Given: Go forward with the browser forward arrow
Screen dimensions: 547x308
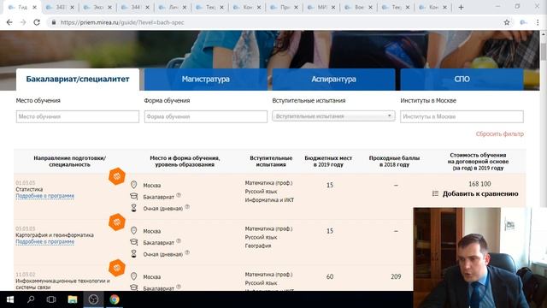Looking at the screenshot, I should tap(23, 22).
